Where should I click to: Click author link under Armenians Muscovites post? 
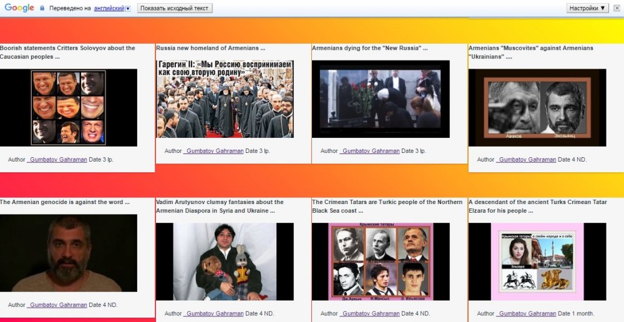526,160
